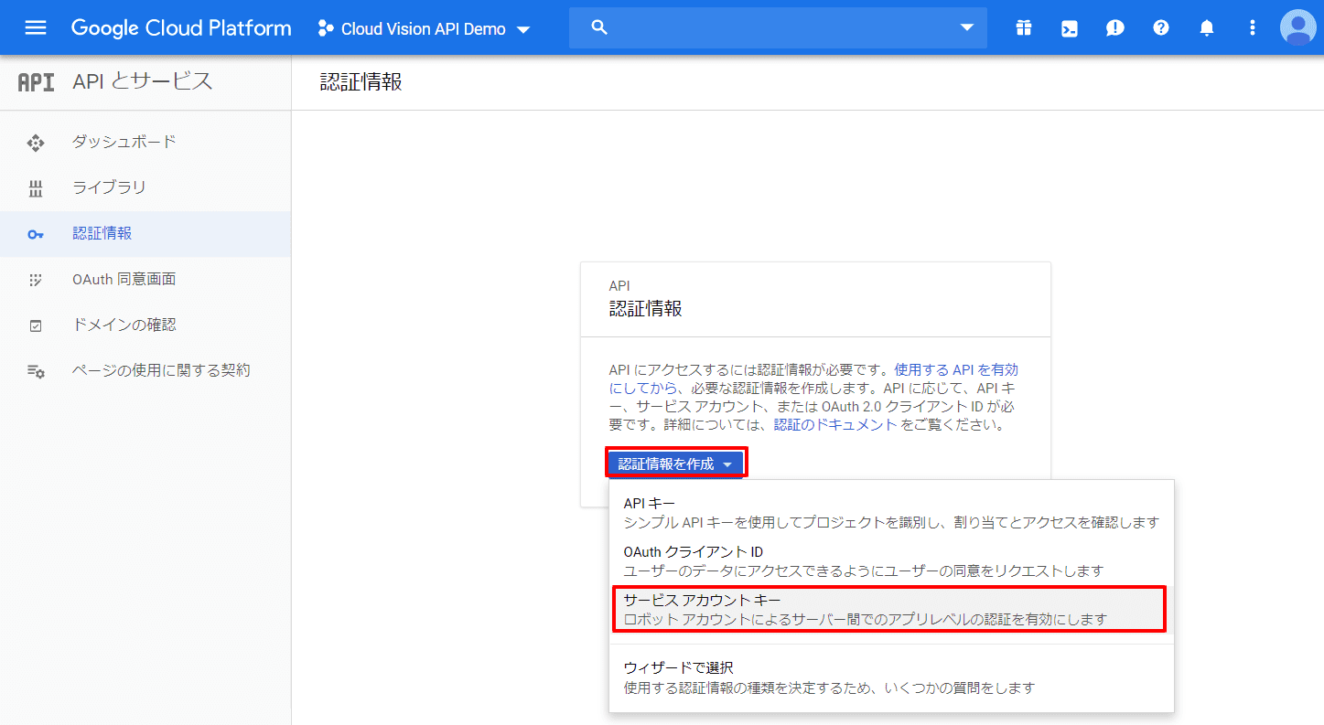This screenshot has height=725, width=1324.
Task: Open the notifications bell
Action: [x=1206, y=27]
